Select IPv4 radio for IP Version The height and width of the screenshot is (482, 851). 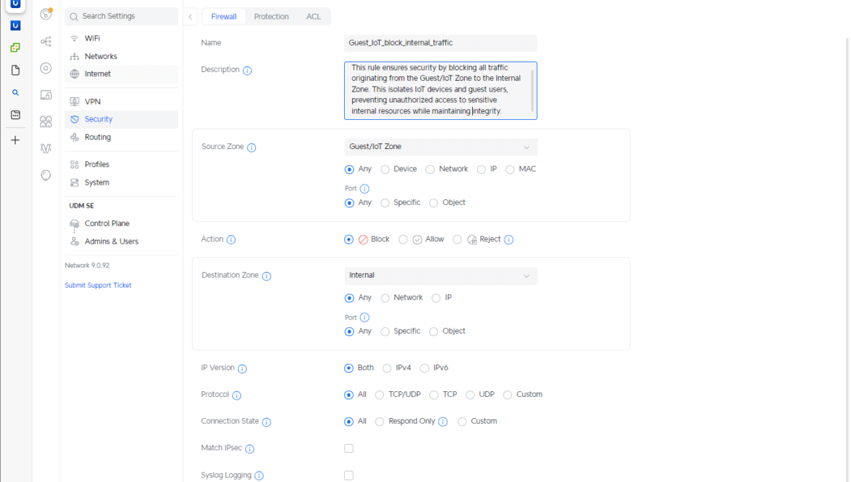point(387,369)
